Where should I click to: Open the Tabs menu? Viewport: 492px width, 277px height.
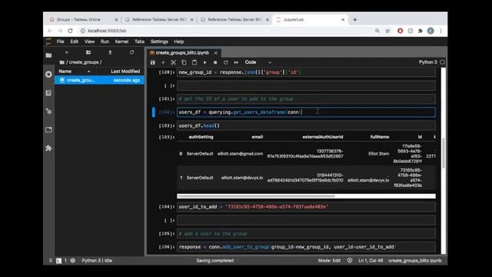(x=139, y=42)
